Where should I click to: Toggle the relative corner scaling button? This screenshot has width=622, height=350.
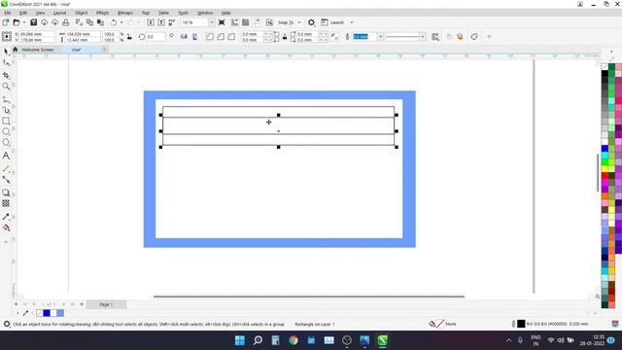(x=335, y=37)
